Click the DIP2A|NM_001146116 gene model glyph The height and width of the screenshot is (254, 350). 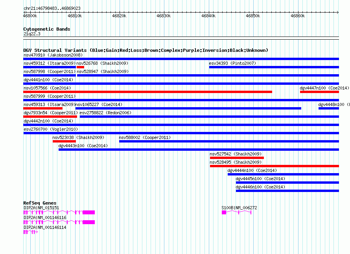pyautogui.click(x=59, y=222)
